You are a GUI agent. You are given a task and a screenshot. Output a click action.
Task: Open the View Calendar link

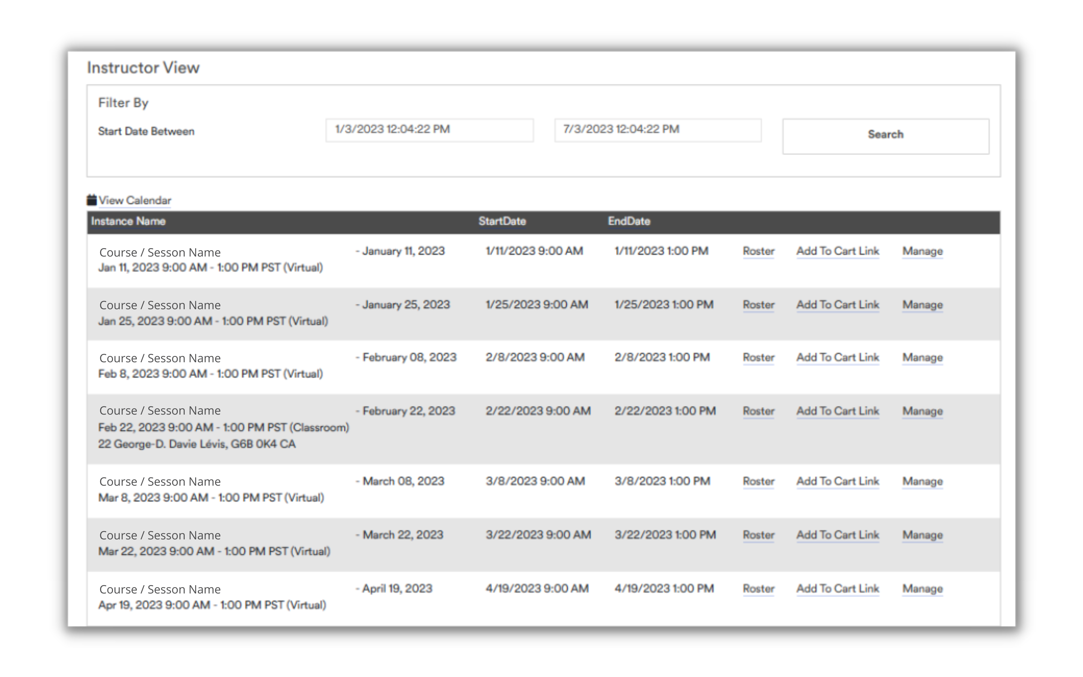135,201
